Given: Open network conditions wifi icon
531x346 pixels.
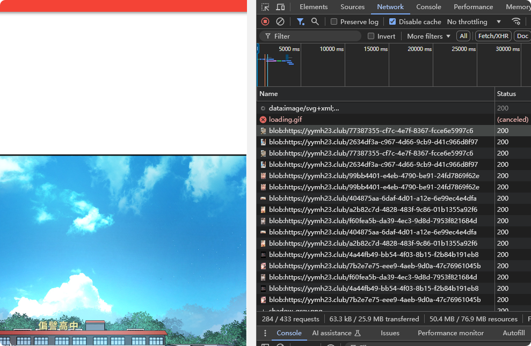Looking at the screenshot, I should pos(516,21).
